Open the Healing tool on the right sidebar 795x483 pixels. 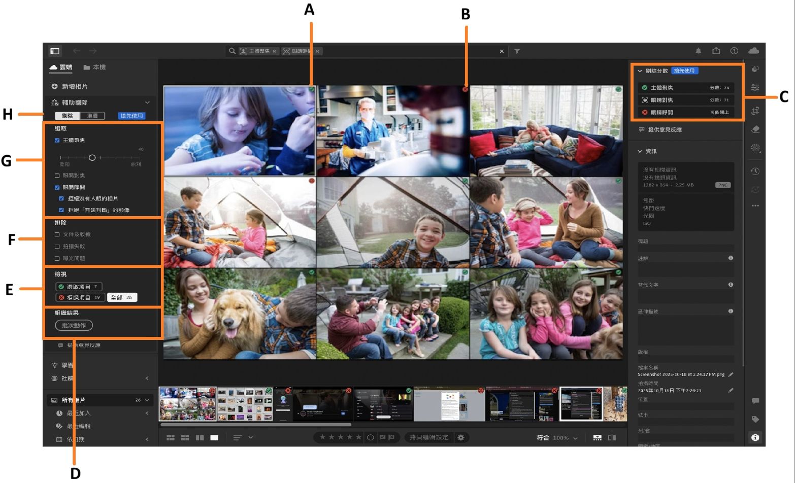[755, 128]
